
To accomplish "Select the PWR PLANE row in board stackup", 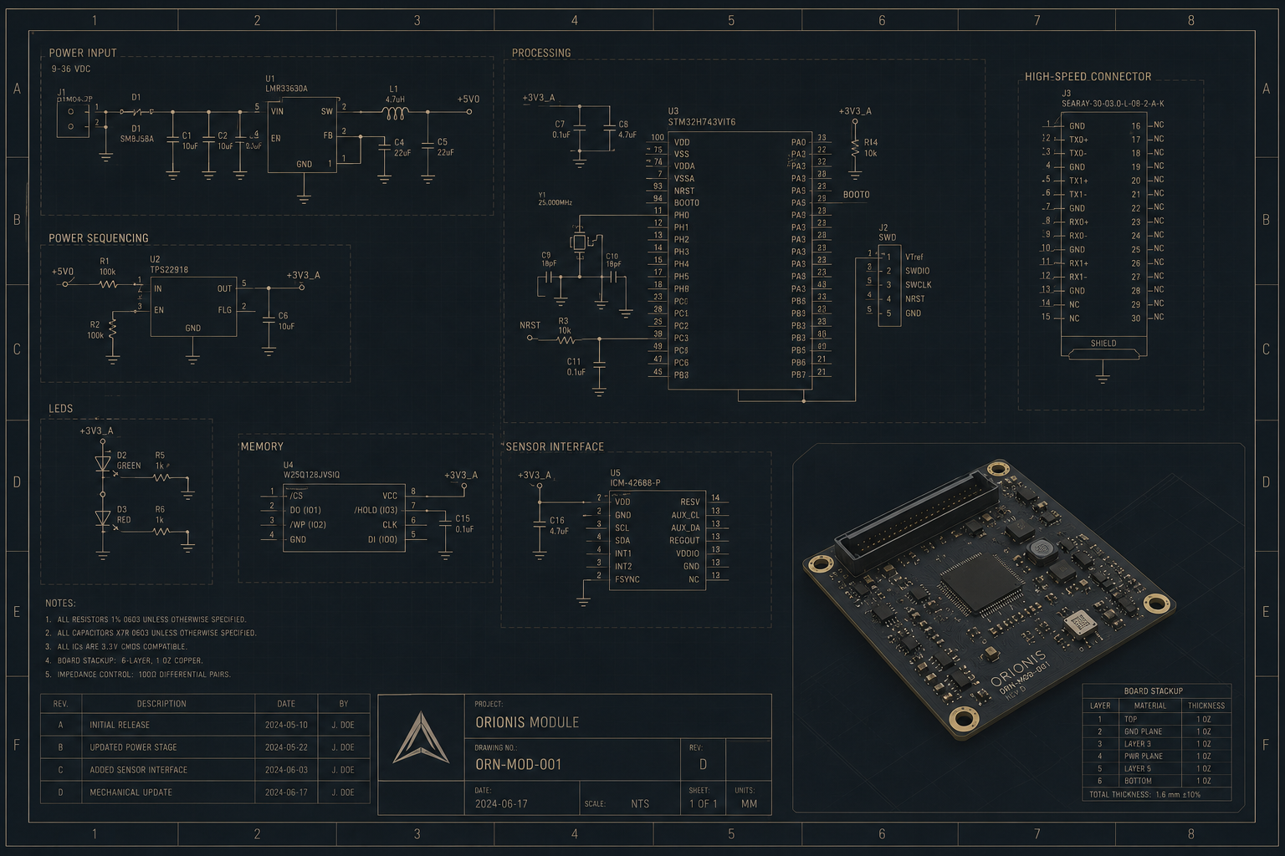I will point(1157,756).
